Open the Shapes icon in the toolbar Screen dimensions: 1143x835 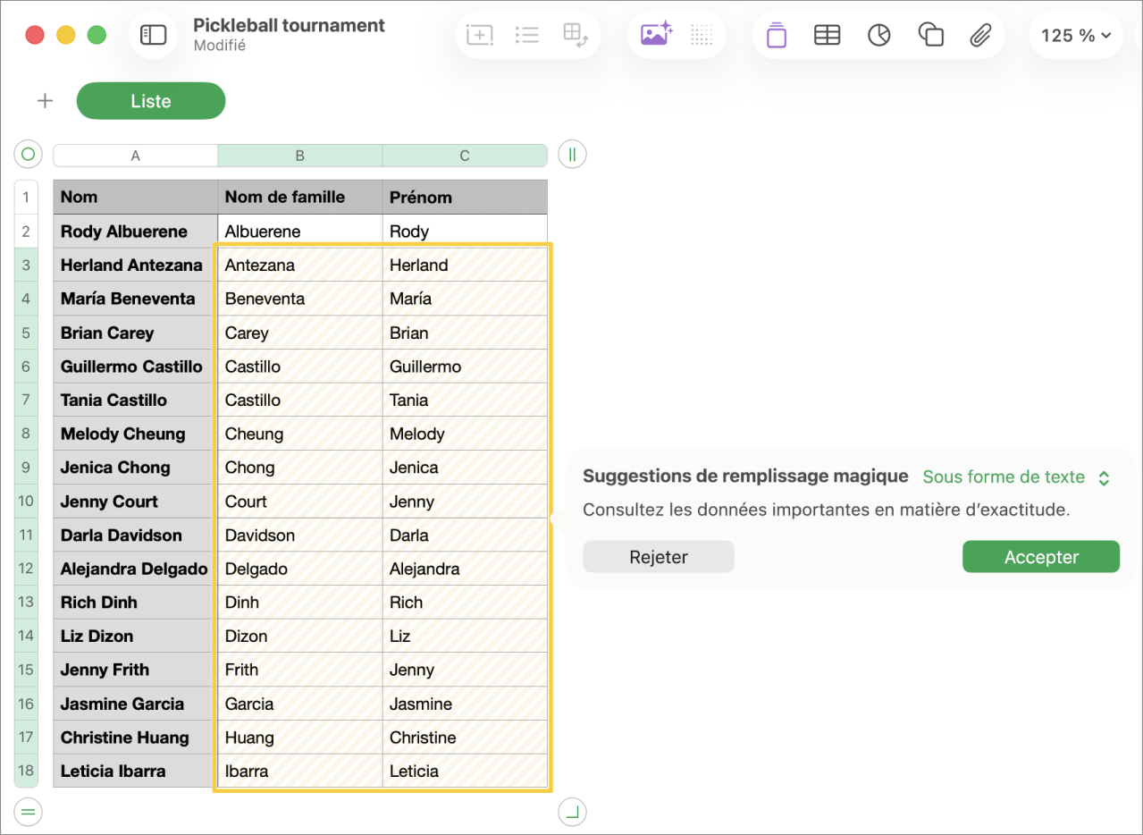(x=930, y=35)
